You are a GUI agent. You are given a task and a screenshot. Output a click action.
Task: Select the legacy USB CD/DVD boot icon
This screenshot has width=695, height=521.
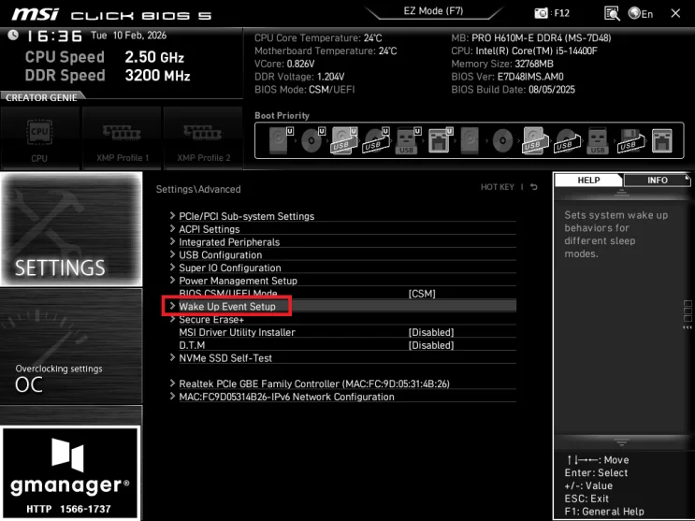point(566,140)
